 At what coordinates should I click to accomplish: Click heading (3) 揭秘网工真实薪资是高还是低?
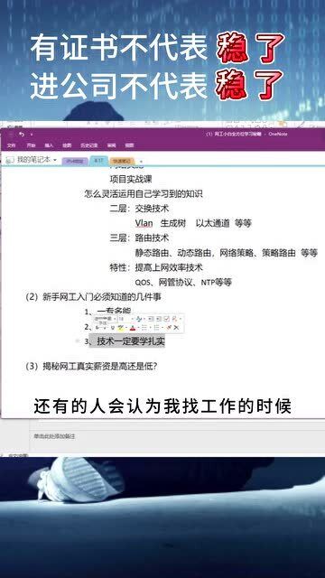pos(91,366)
